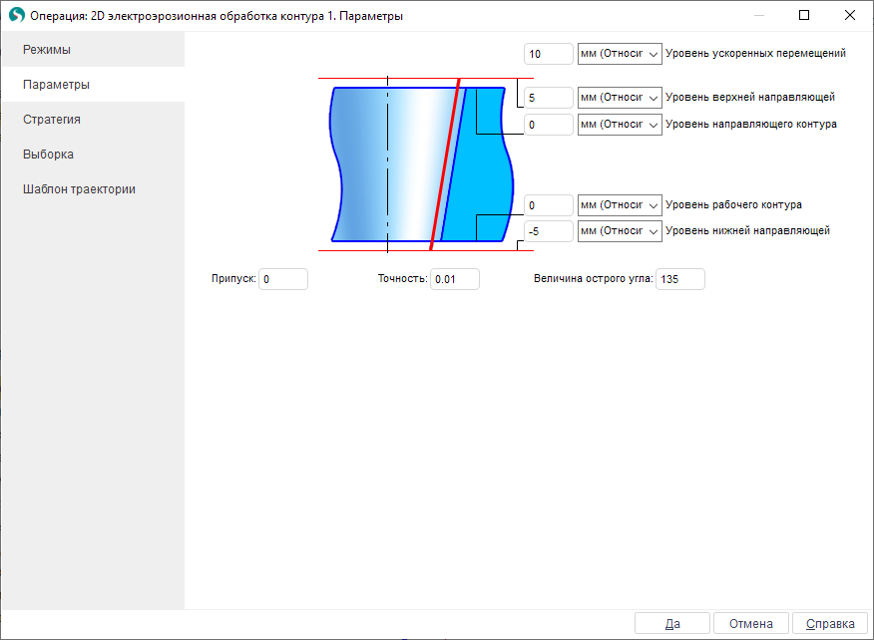Focus the Уровень верхней направляющей value field
This screenshot has width=874, height=640.
coord(548,98)
